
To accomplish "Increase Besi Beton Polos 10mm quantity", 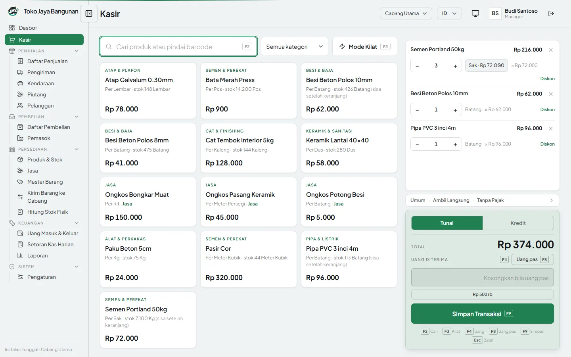I will (x=455, y=110).
